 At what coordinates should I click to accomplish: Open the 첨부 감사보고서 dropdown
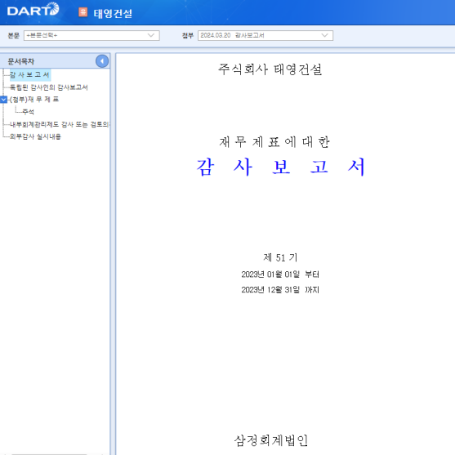[265, 35]
